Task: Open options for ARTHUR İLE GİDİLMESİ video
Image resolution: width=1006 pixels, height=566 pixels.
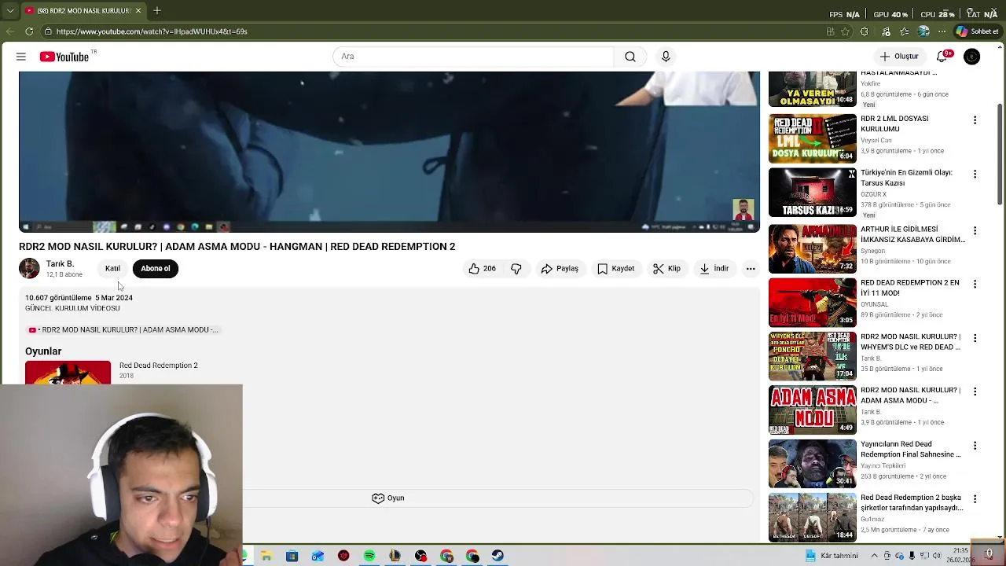Action: pyautogui.click(x=975, y=230)
